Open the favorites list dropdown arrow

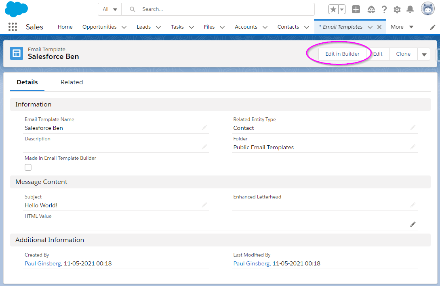point(342,9)
